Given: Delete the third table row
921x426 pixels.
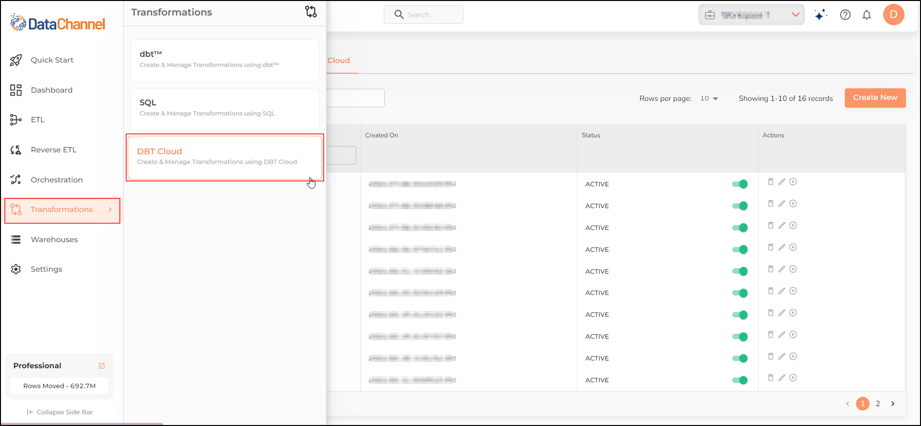Looking at the screenshot, I should point(771,226).
